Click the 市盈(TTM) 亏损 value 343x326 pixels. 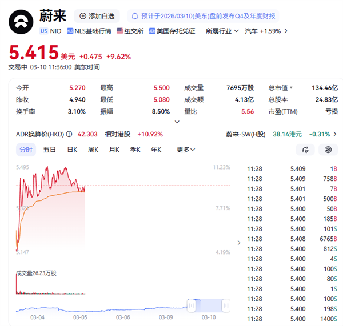click(x=332, y=112)
